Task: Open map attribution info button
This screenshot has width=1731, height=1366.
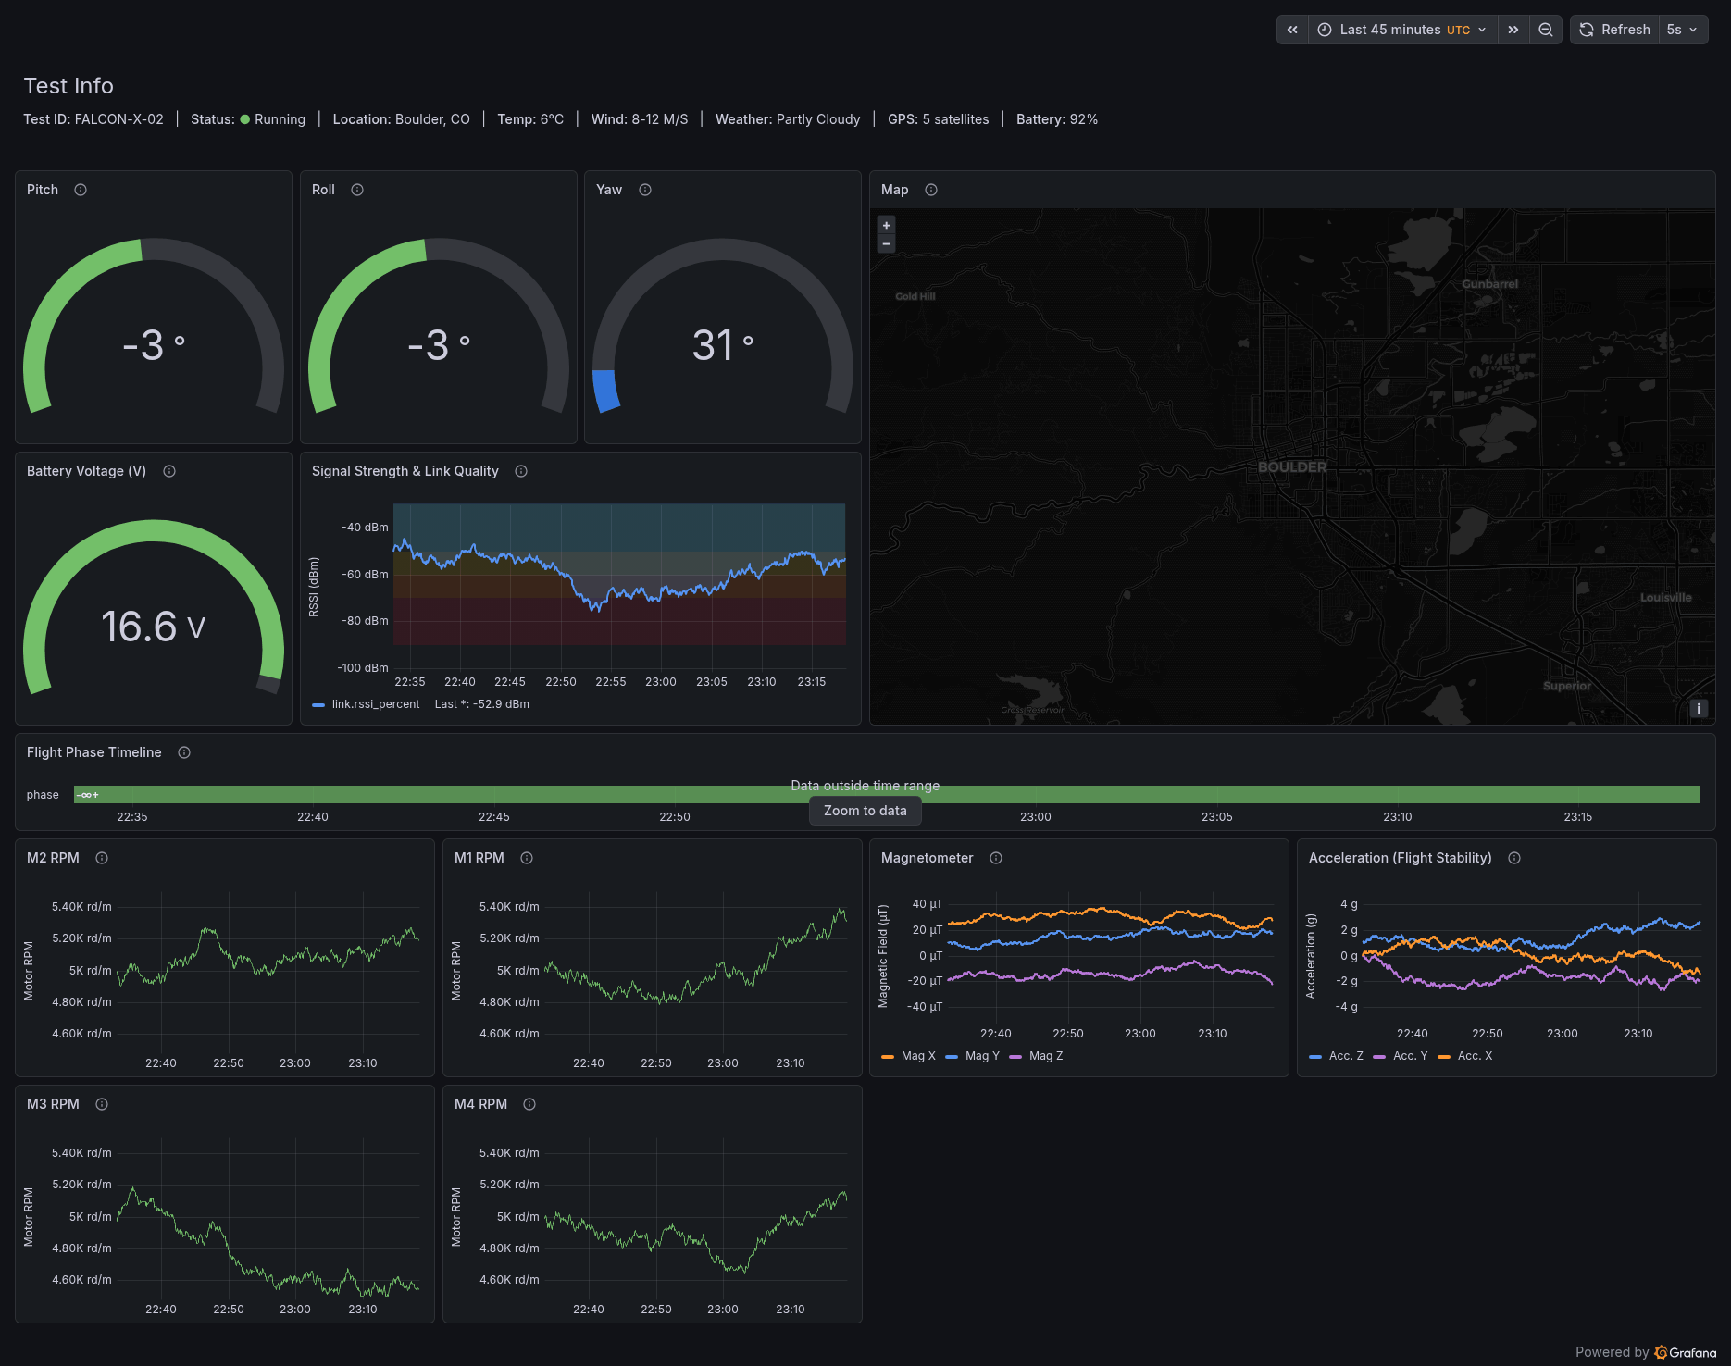Action: click(x=1699, y=709)
